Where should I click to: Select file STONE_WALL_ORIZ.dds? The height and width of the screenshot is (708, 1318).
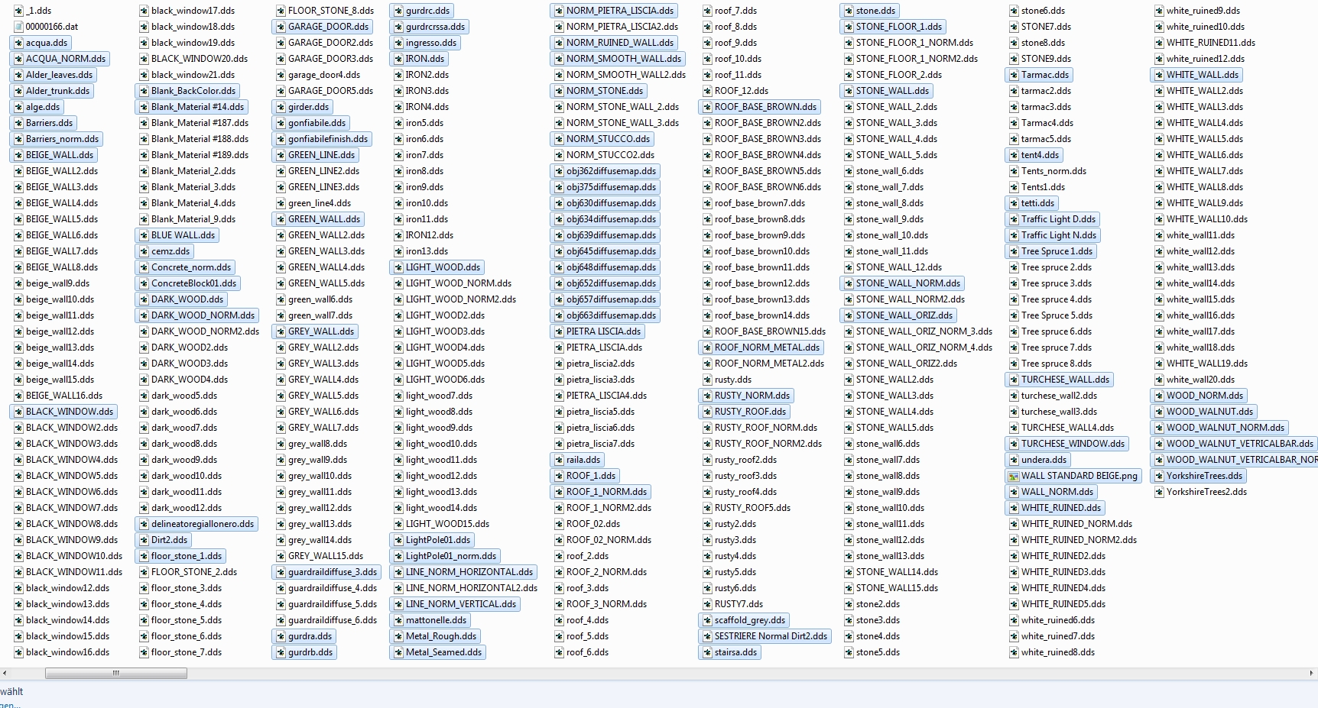(x=898, y=315)
